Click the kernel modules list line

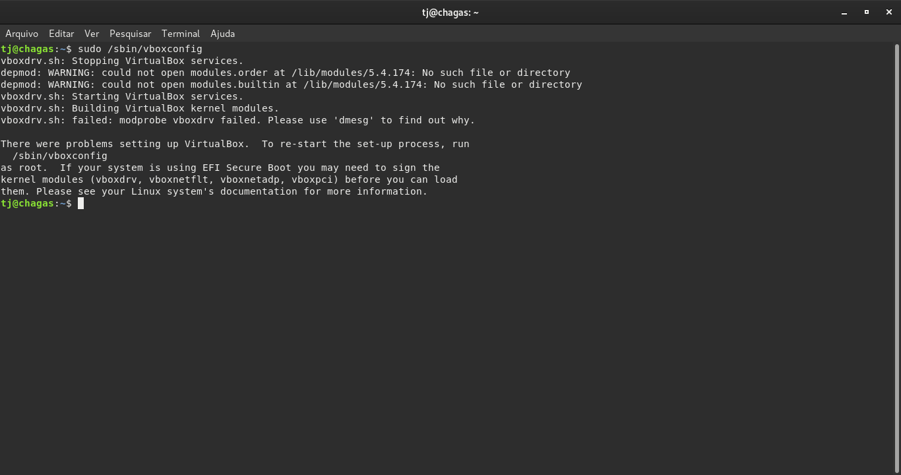229,179
